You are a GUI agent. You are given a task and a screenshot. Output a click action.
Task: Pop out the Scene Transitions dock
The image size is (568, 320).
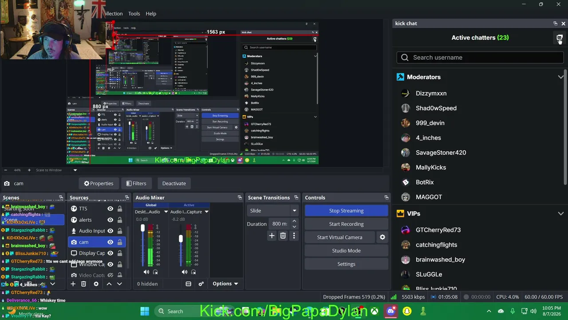pos(296,198)
